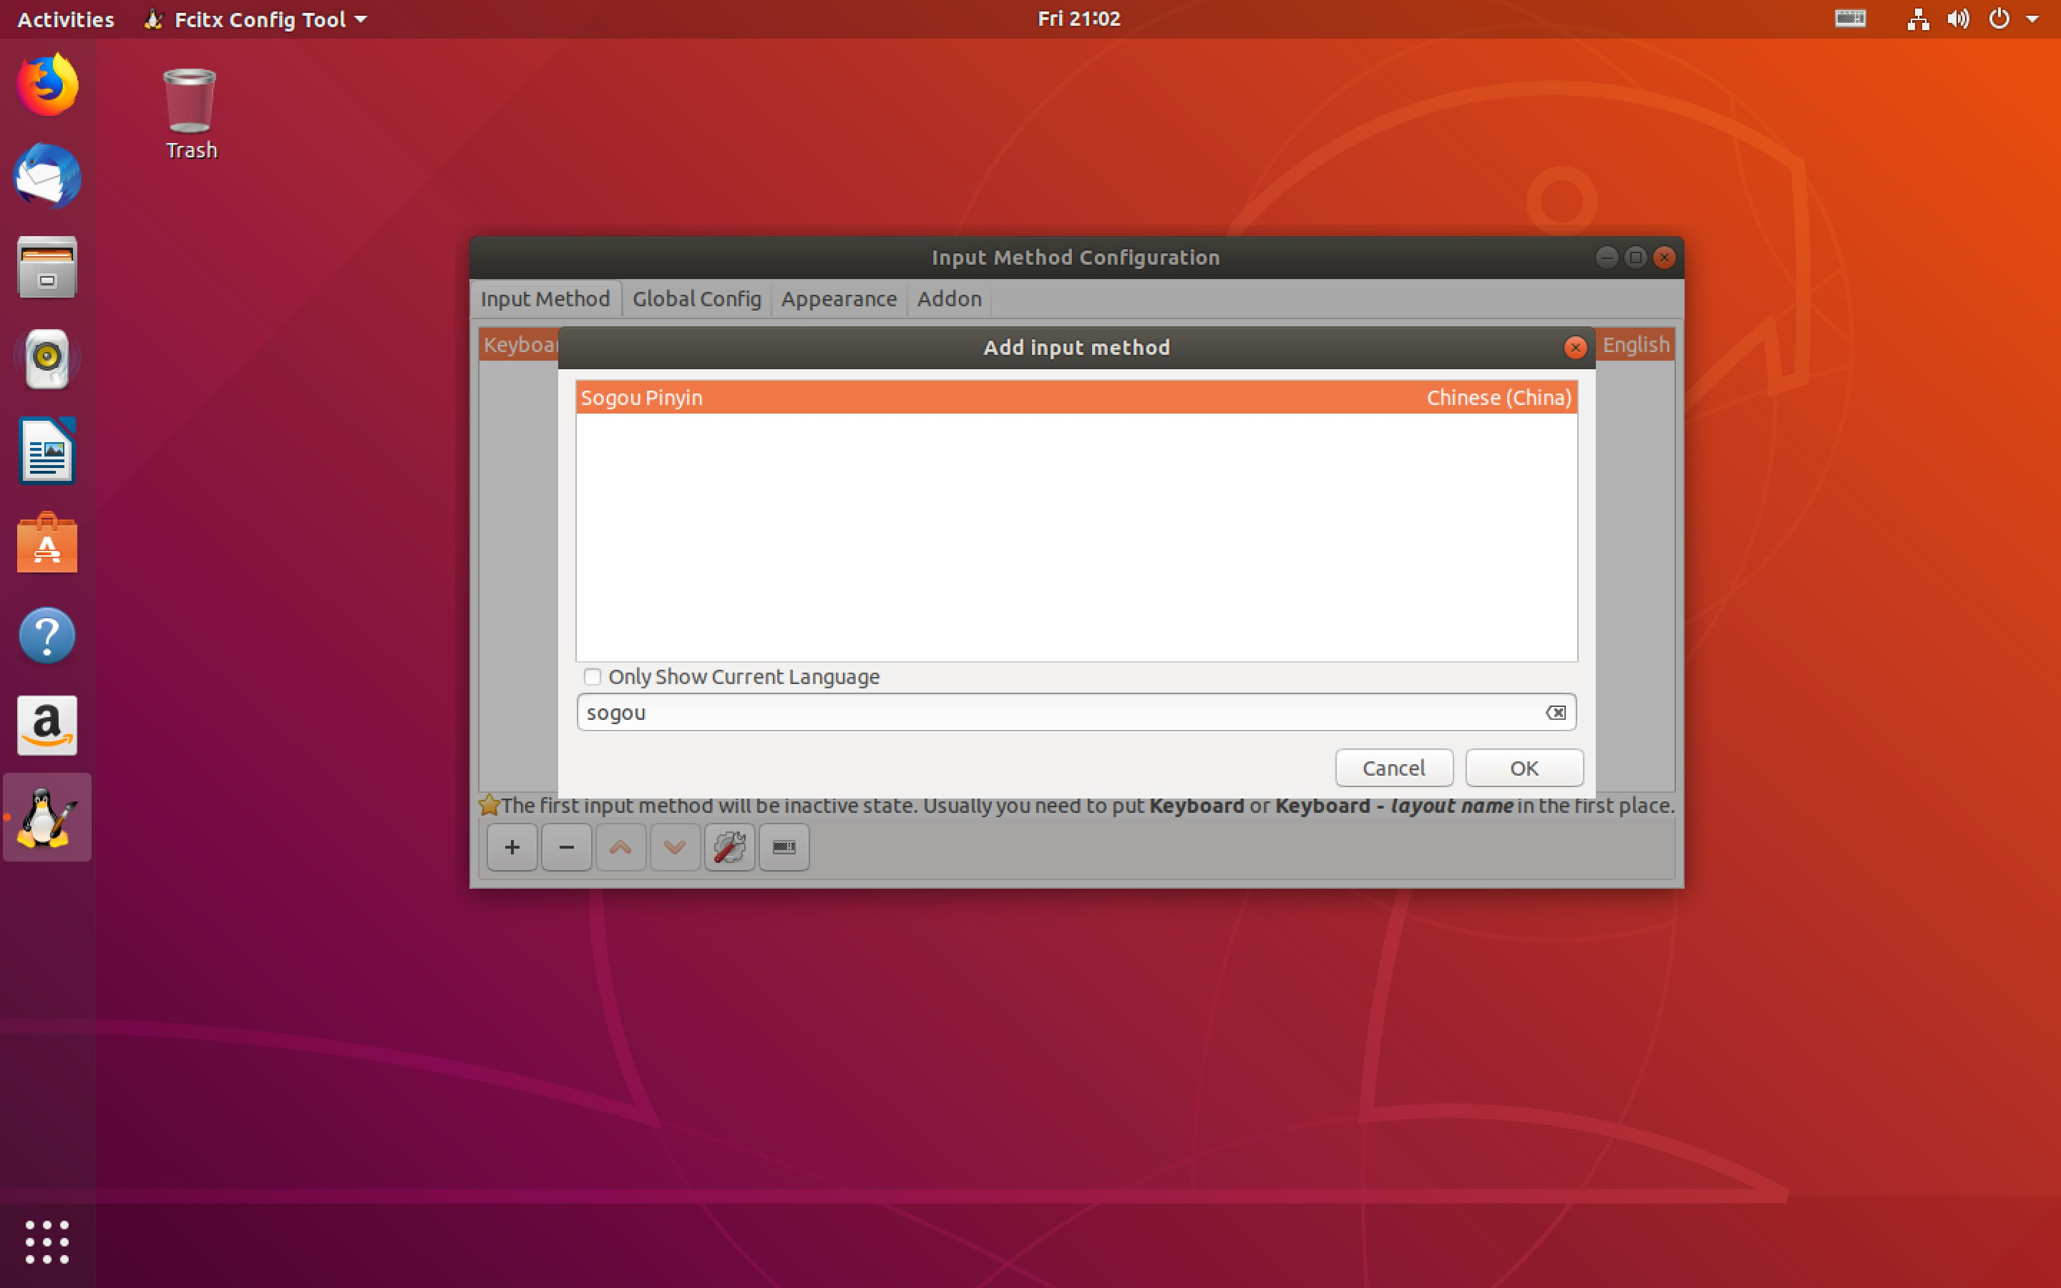Click the Cancel button
This screenshot has width=2061, height=1288.
1394,768
